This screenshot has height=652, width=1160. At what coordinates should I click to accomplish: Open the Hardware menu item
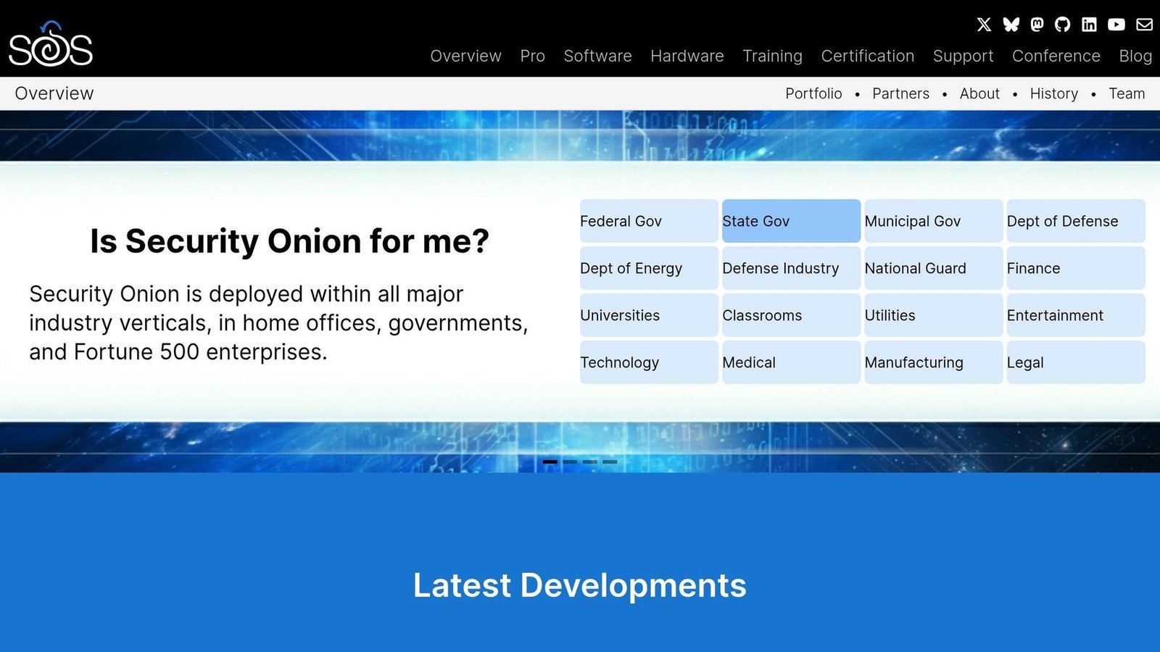(687, 56)
